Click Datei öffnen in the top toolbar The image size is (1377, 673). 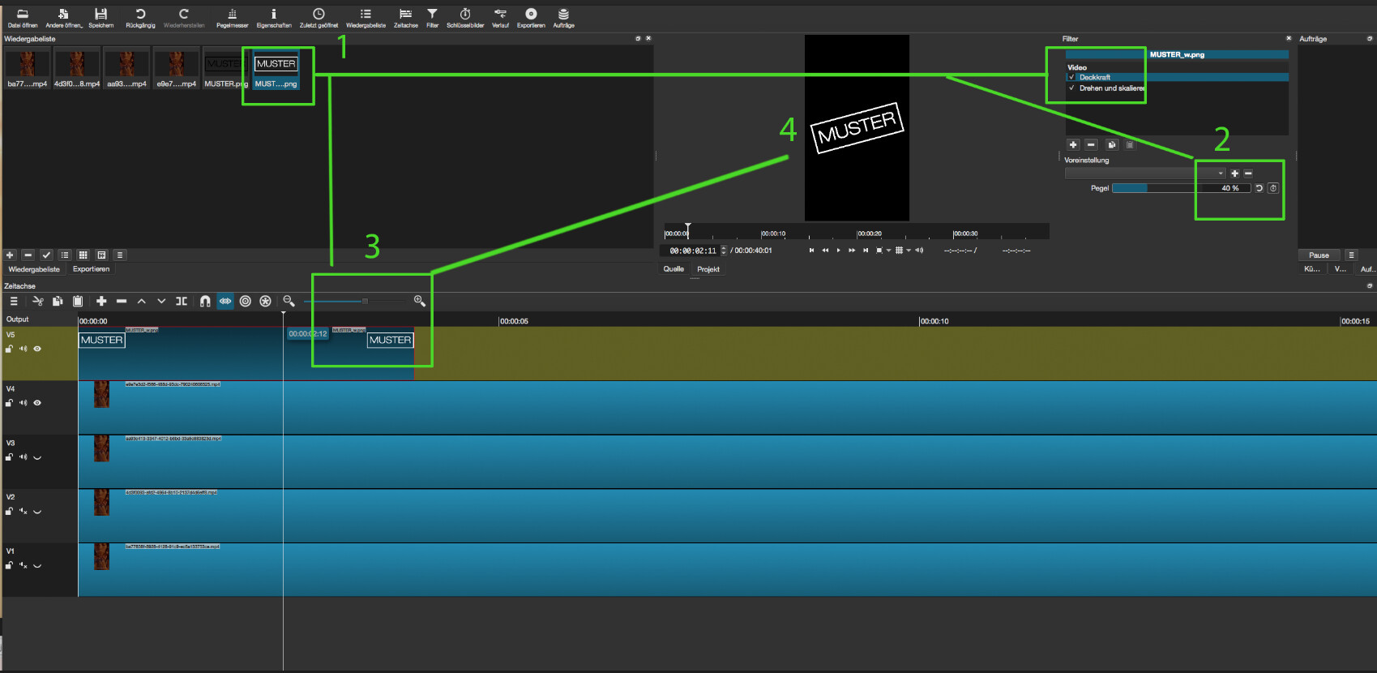pos(23,18)
